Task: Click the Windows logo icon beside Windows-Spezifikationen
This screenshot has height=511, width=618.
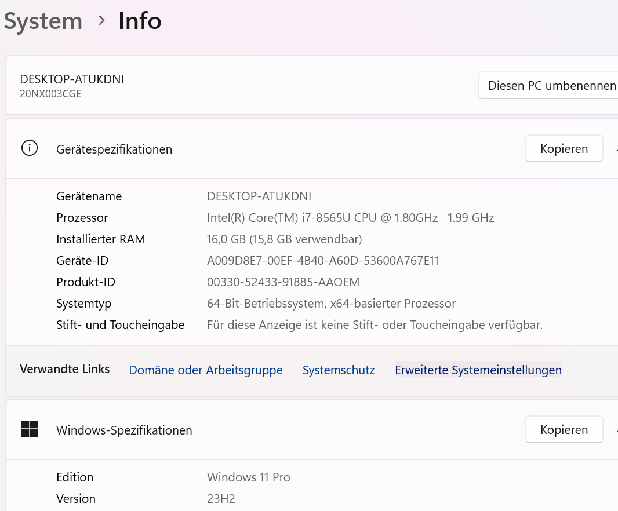Action: (x=30, y=429)
